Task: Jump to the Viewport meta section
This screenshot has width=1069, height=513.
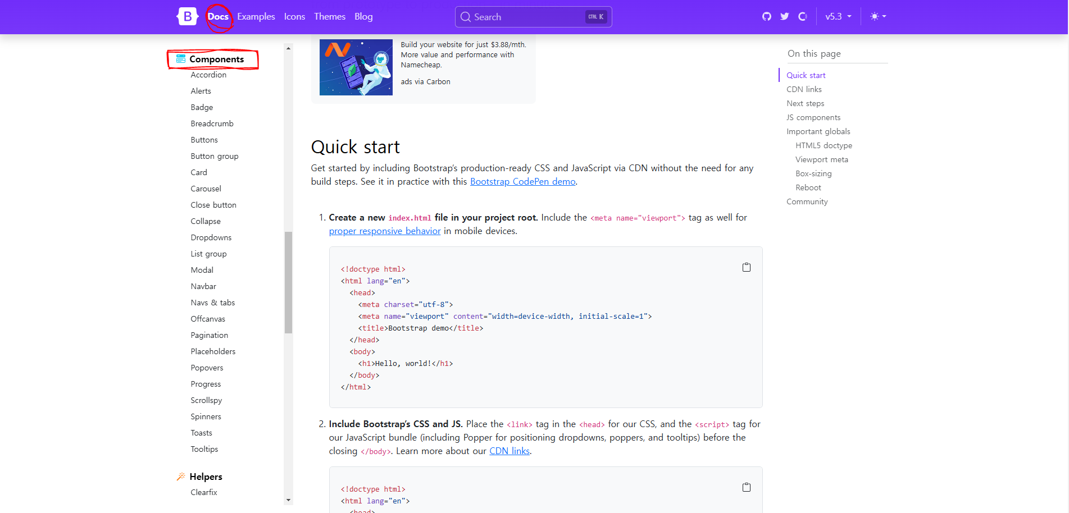Action: tap(822, 159)
